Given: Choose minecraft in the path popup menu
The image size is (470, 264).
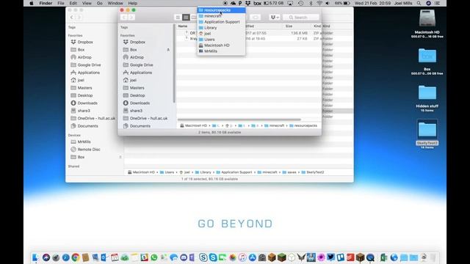Looking at the screenshot, I should click(x=221, y=16).
